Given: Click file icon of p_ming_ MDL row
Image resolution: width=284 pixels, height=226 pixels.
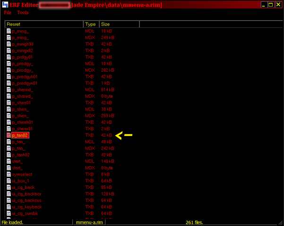Looking at the screenshot, I should [9, 31].
